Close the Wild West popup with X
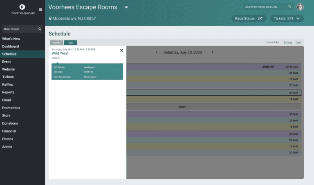 pos(121,51)
